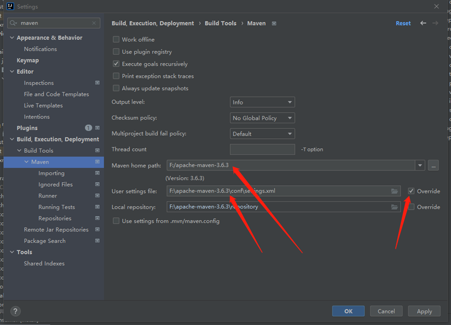
Task: Enable Work offline checkbox
Action: (x=116, y=39)
